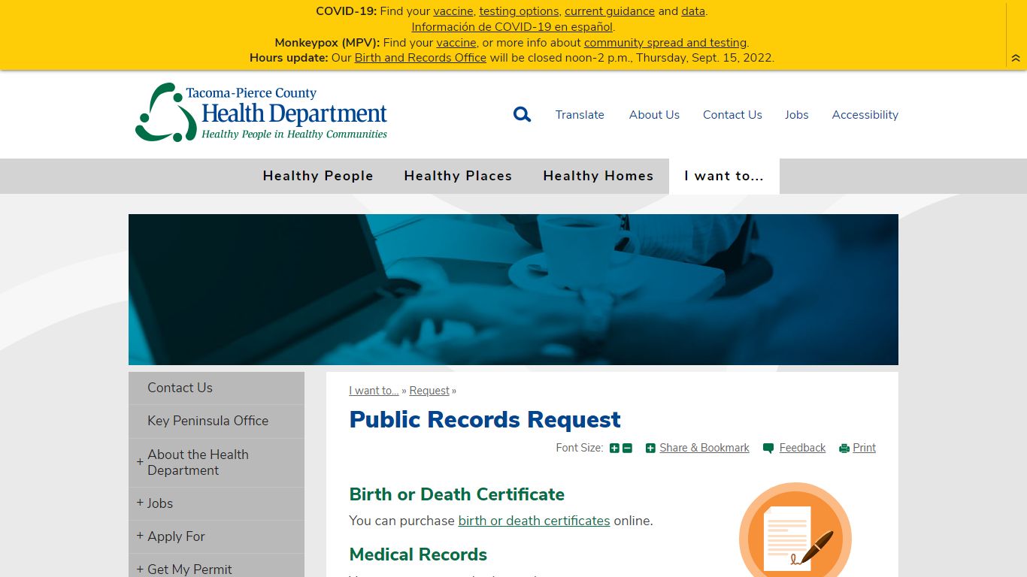Open COVID-19 vaccine link in banner

click(453, 11)
